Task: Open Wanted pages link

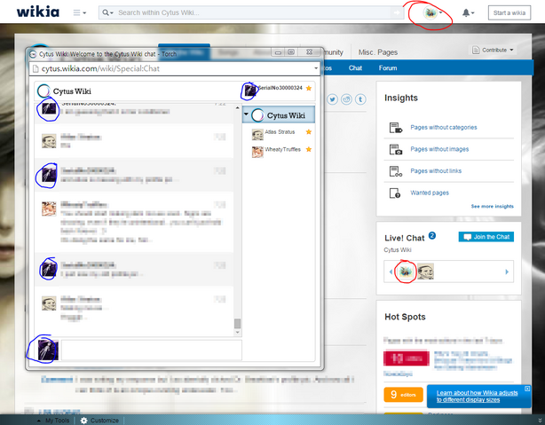Action: pyautogui.click(x=430, y=193)
